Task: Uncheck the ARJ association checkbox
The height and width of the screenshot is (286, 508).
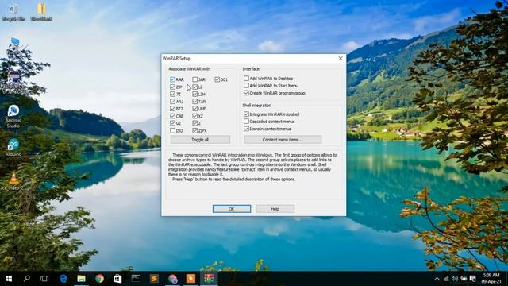Action: [x=173, y=102]
